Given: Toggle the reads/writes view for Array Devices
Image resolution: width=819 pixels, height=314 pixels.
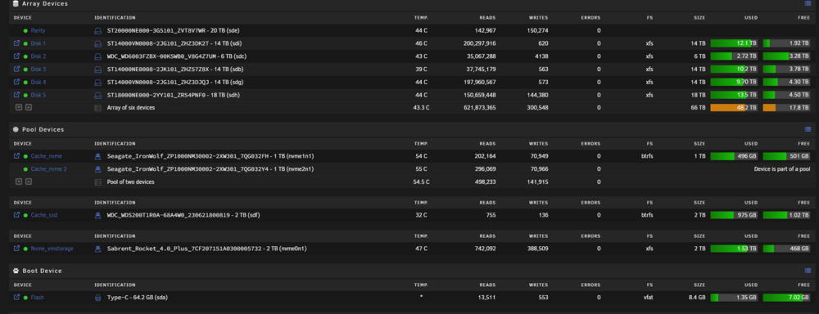Looking at the screenshot, I should (808, 3).
